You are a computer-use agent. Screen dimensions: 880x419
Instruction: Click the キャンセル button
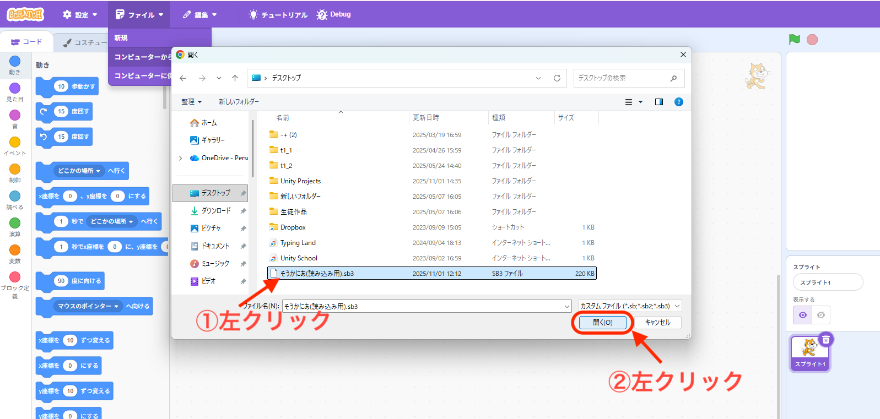(657, 323)
